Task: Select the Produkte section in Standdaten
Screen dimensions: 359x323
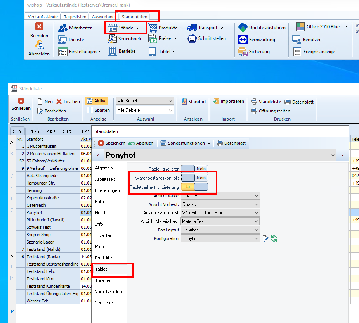Action: coord(103,258)
